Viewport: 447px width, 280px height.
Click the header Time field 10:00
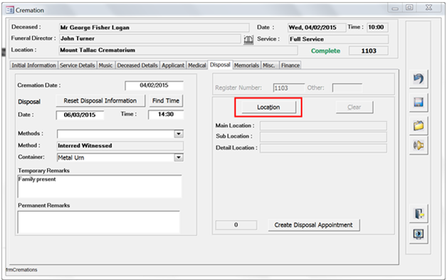coord(377,28)
